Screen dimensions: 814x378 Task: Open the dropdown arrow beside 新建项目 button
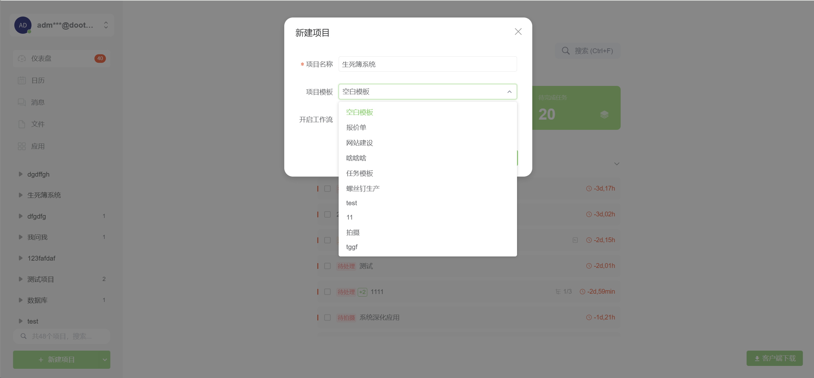104,360
